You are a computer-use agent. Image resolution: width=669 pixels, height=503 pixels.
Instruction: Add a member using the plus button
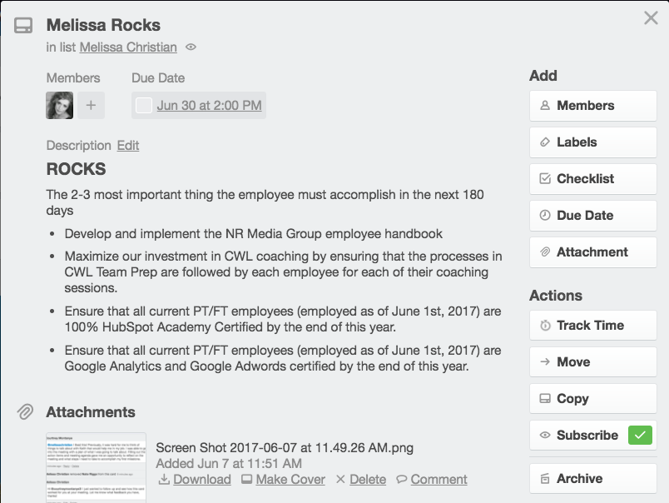89,105
